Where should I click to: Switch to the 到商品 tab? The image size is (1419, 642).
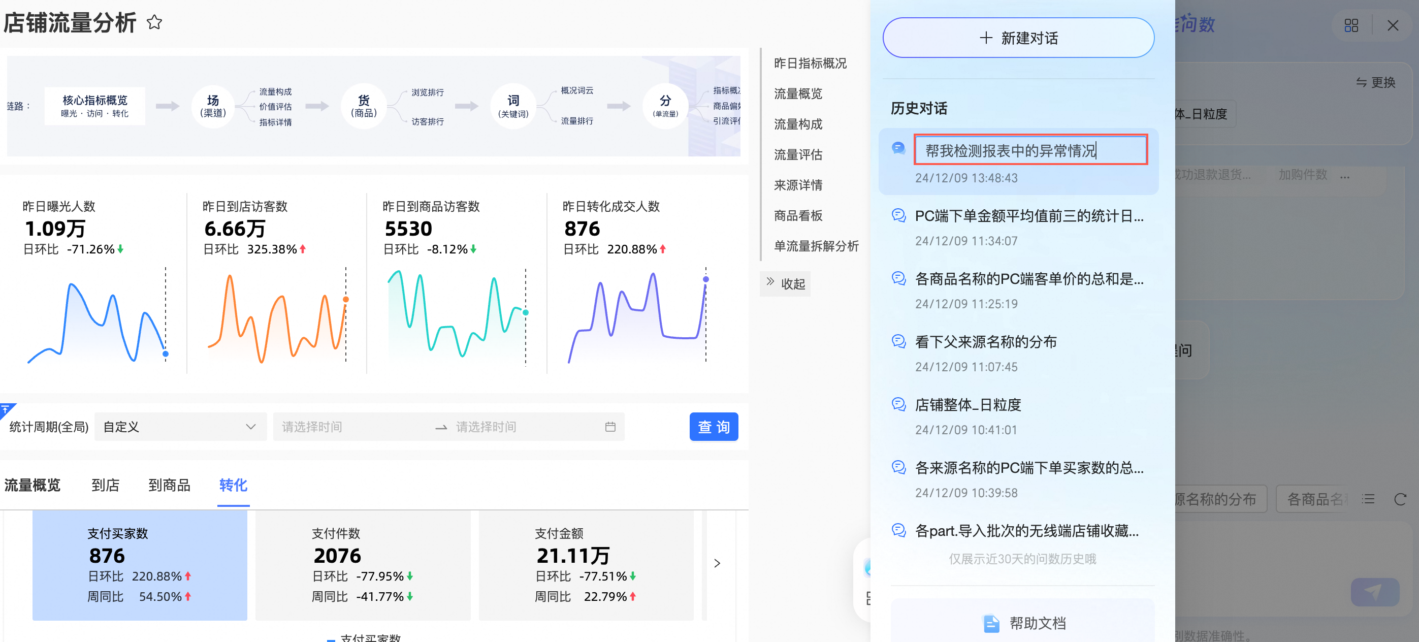coord(169,485)
